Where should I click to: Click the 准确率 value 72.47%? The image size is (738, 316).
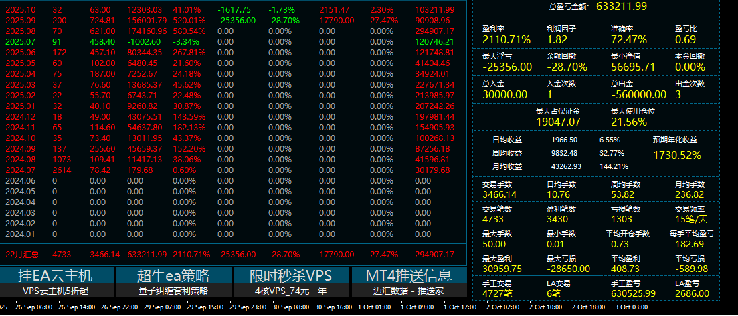click(x=629, y=40)
